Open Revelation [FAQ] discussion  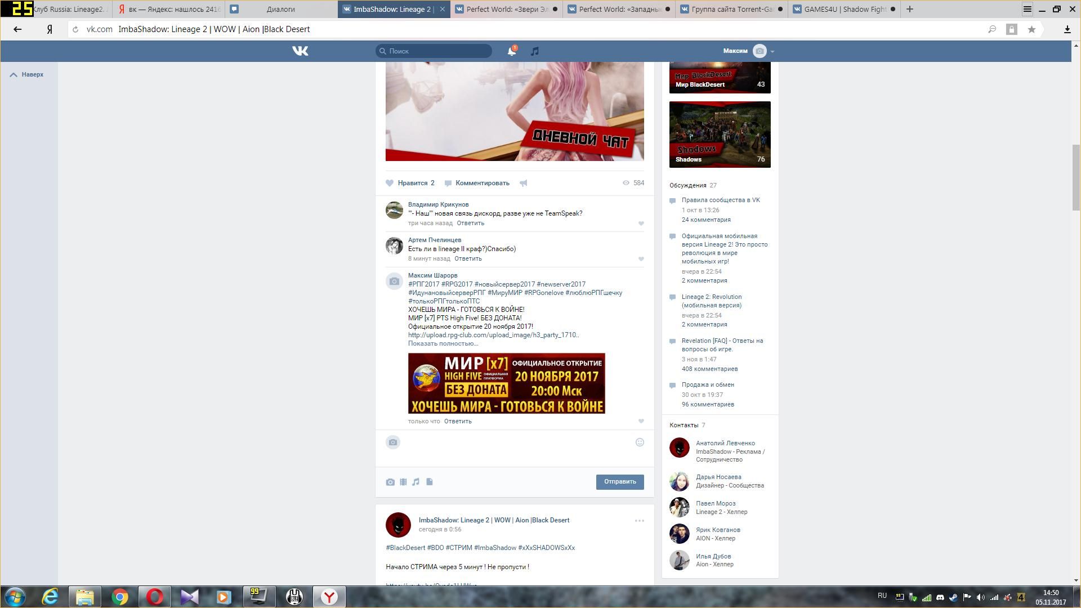pos(722,345)
